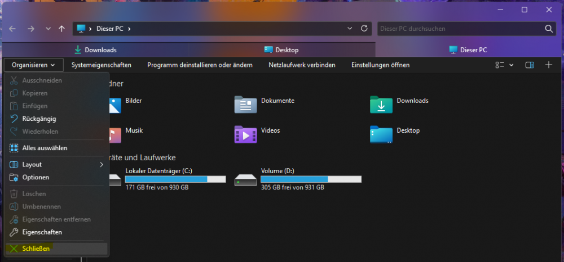Choose Ausschneiden from the menu

57,80
